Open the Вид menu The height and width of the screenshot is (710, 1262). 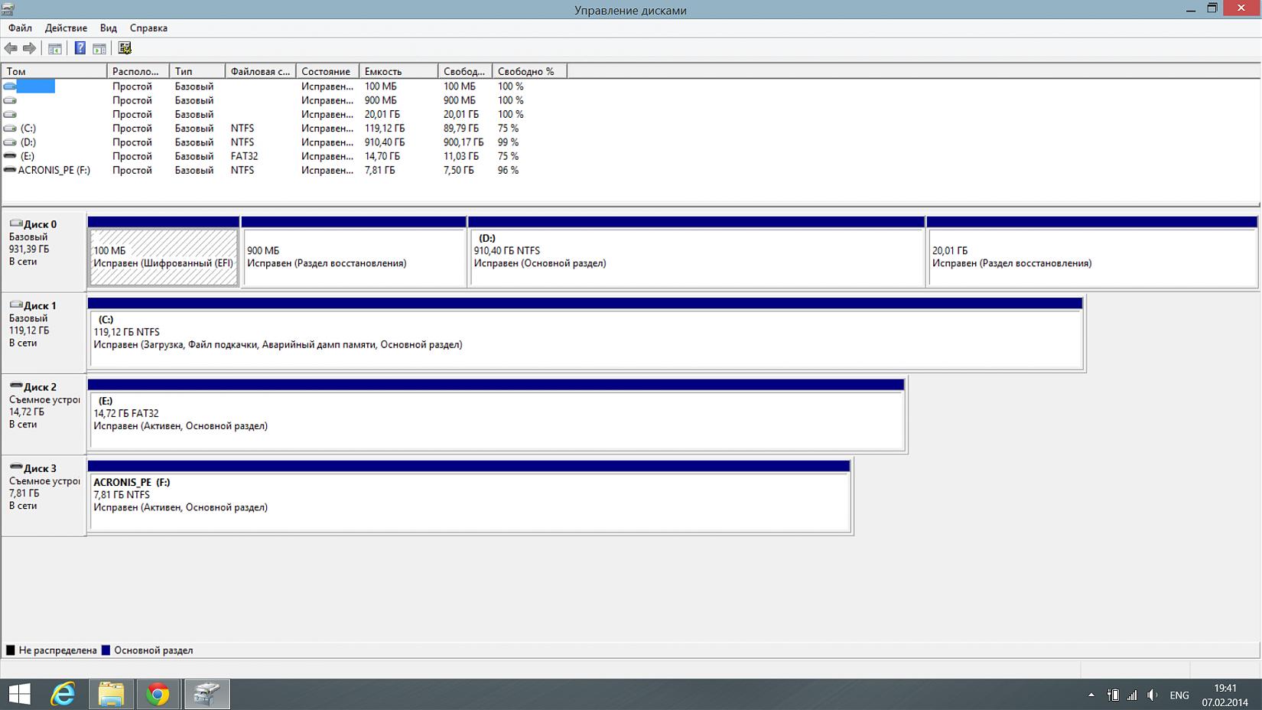(109, 28)
